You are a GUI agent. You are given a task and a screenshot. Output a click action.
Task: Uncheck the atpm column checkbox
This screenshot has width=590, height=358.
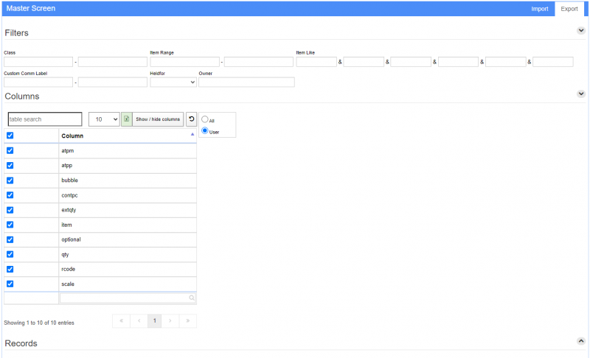click(10, 150)
